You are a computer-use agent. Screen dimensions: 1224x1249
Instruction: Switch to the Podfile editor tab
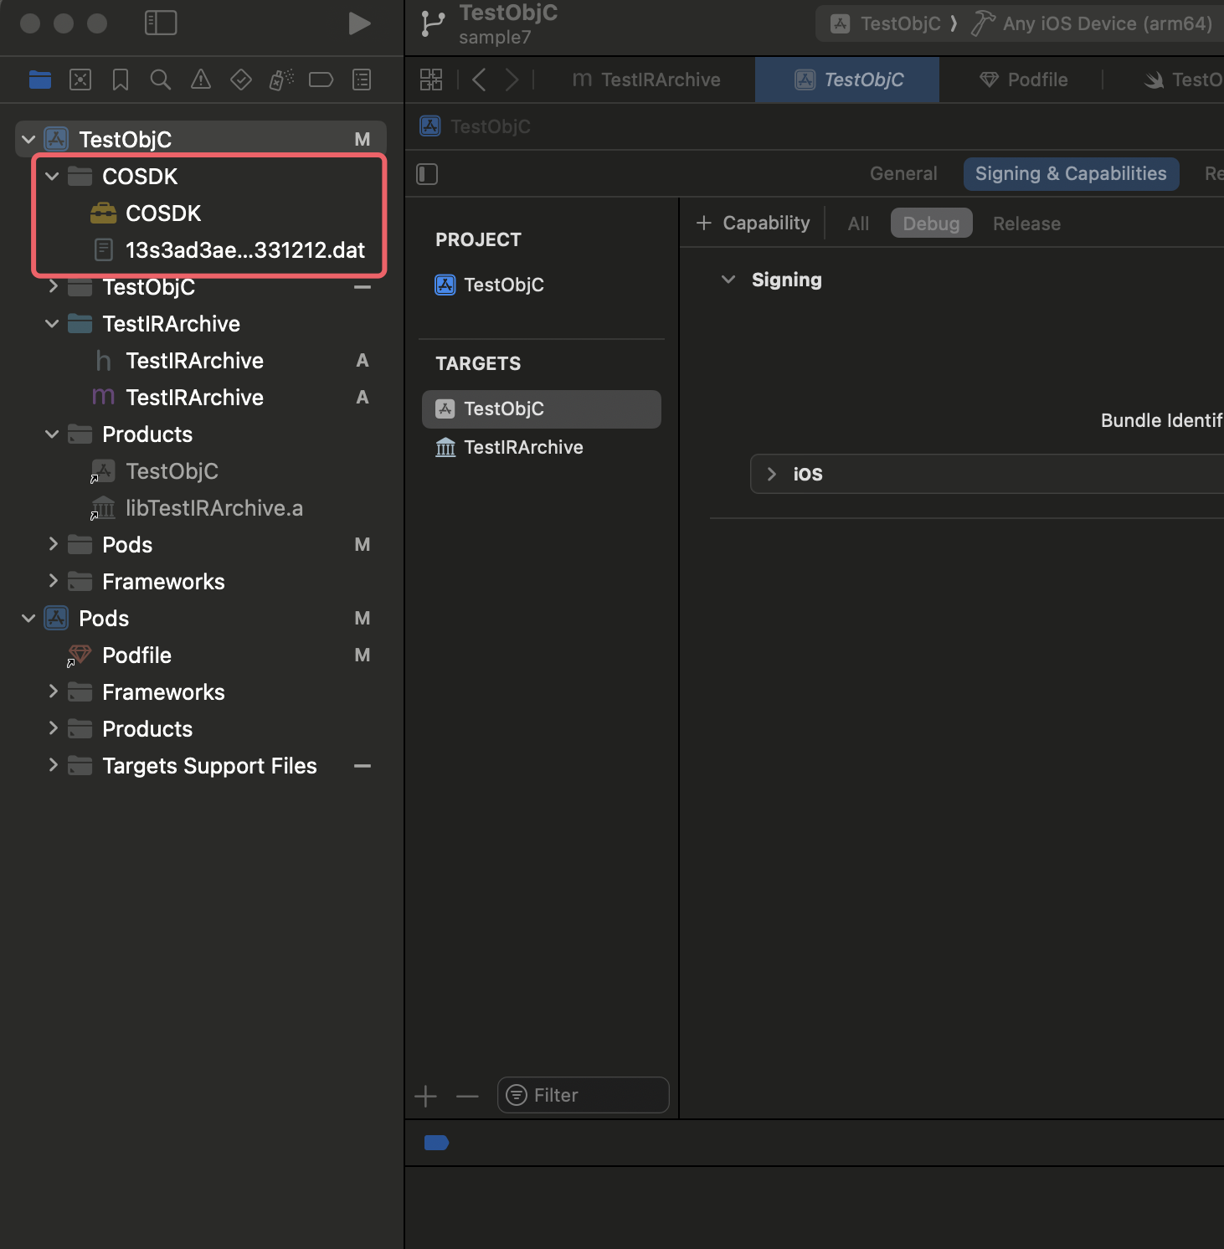(1023, 80)
